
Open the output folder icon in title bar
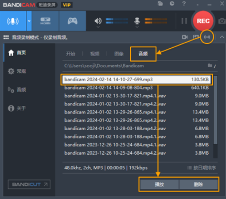[x=160, y=4]
